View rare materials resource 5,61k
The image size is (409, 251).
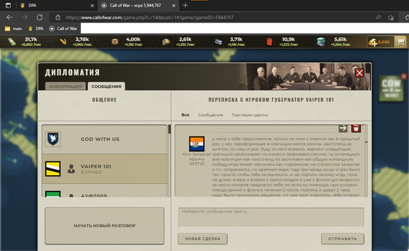coord(333,42)
